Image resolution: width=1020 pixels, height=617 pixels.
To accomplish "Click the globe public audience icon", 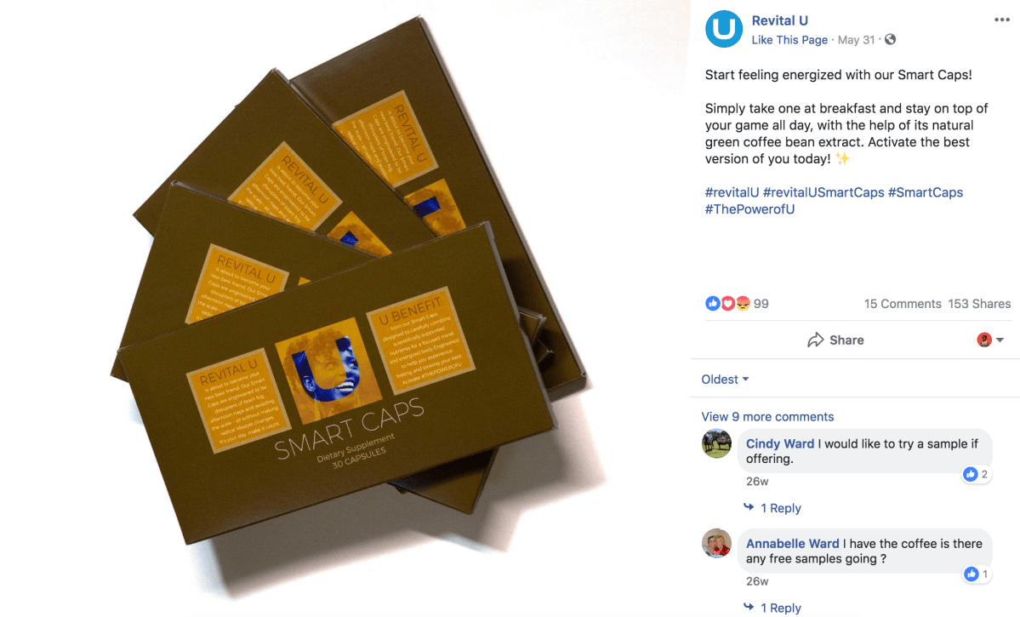I will 891,40.
